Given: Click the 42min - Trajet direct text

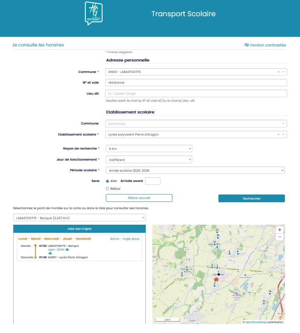Looking at the screenshot, I should click(x=125, y=239).
